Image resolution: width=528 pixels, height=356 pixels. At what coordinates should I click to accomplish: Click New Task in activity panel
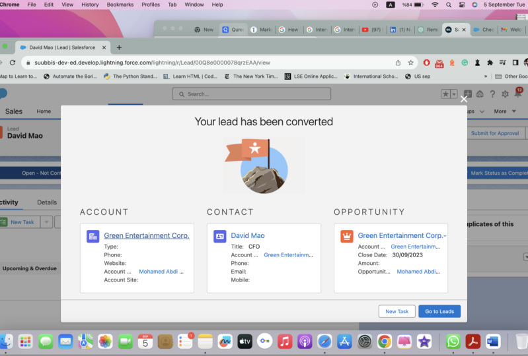[22, 222]
